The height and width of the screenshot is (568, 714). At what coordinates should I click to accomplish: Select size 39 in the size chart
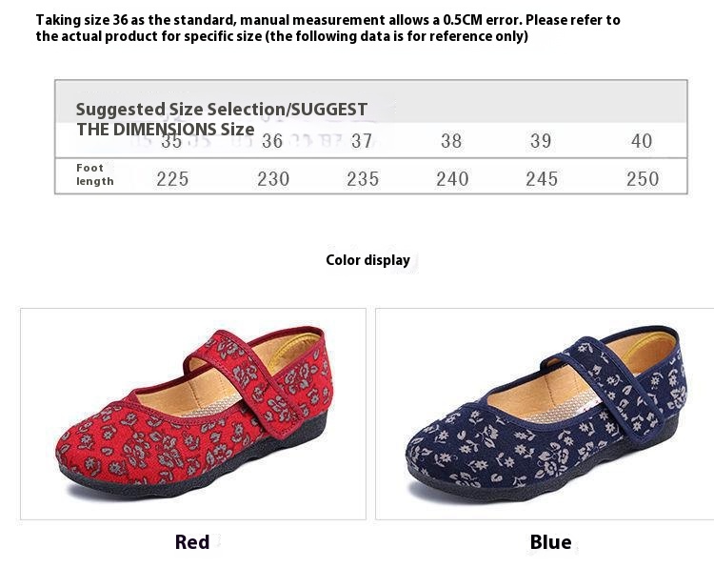[x=541, y=142]
